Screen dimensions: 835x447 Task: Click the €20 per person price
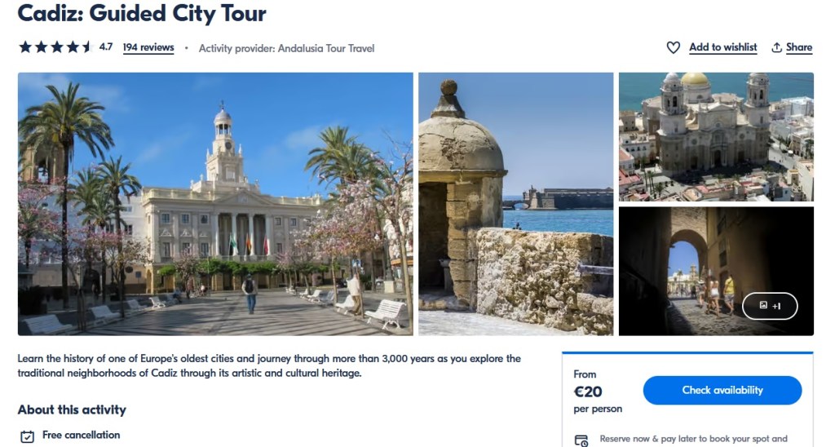[x=588, y=392]
